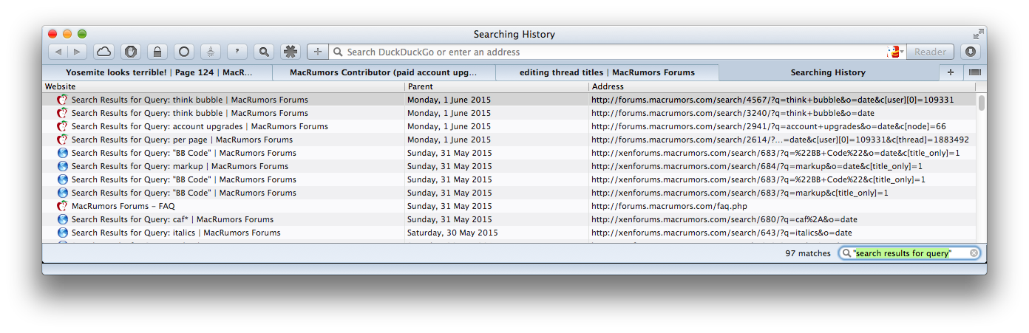Select the per page query row
The image size is (1029, 333).
pyautogui.click(x=510, y=140)
